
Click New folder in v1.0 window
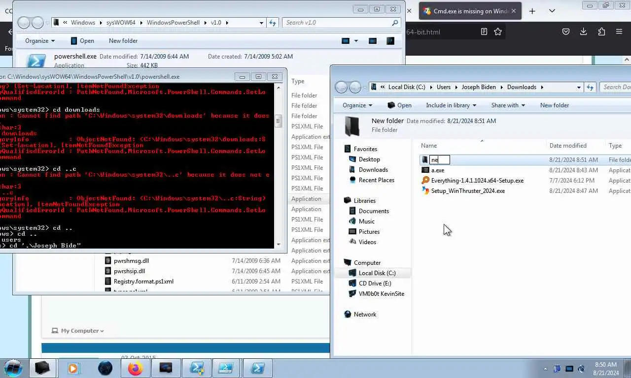pyautogui.click(x=123, y=41)
